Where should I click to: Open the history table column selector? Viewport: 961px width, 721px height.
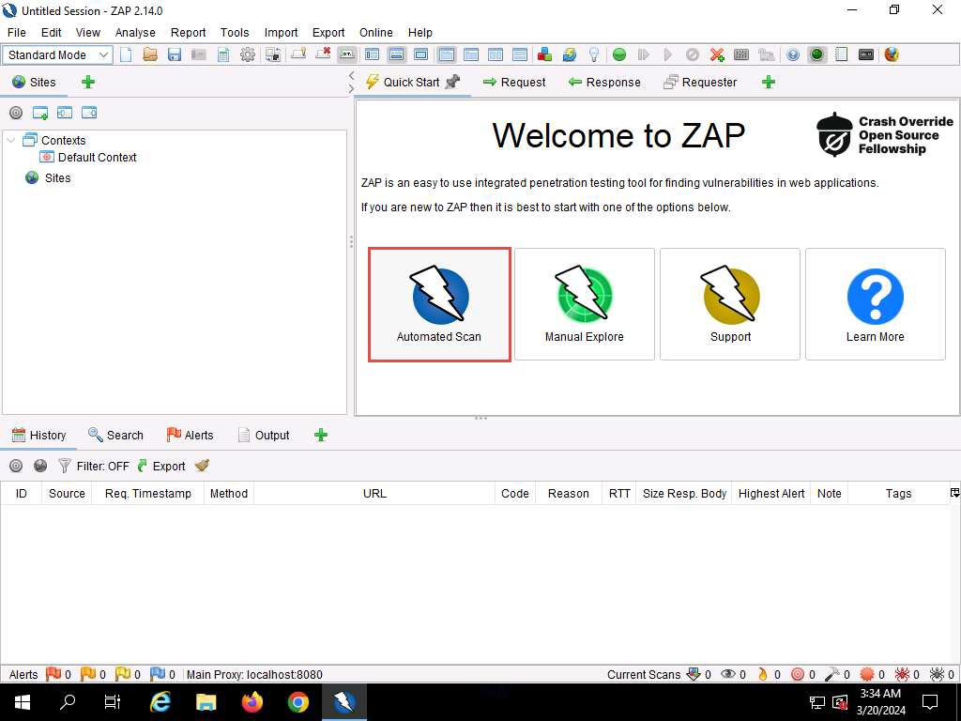954,493
